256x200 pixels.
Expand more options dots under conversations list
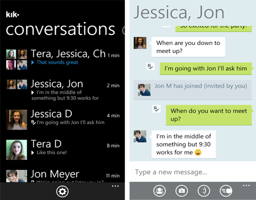[115, 186]
